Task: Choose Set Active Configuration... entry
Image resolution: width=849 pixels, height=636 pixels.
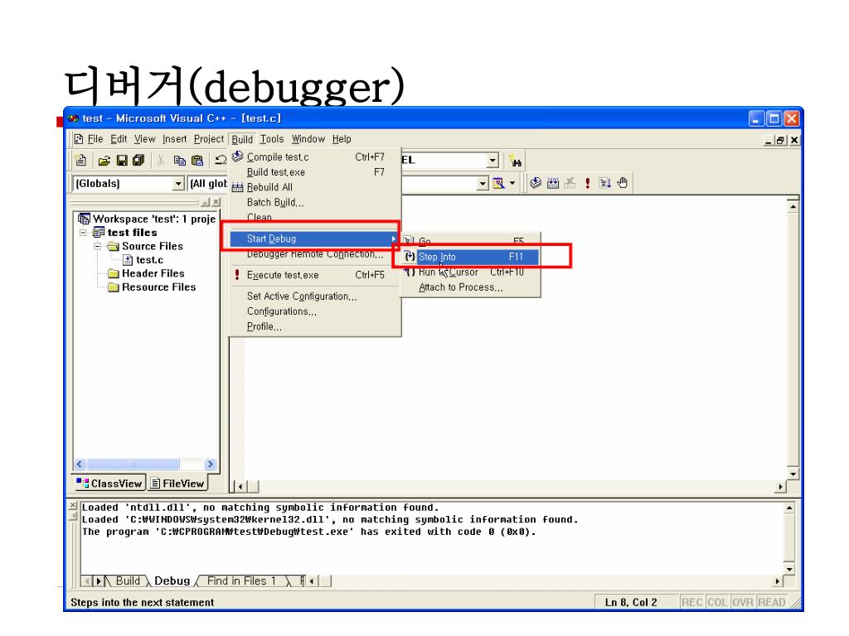Action: point(315,296)
